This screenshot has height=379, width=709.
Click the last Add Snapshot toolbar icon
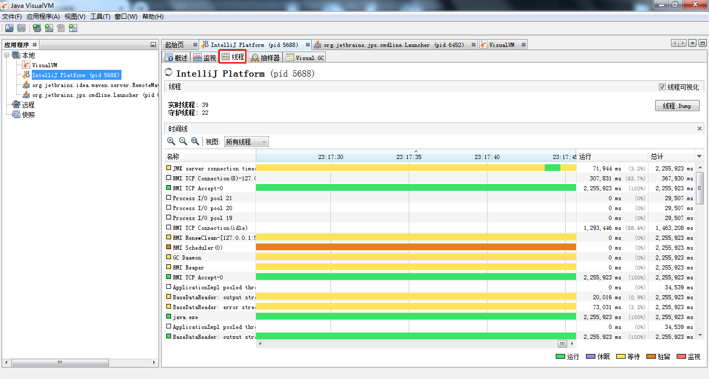tap(73, 28)
